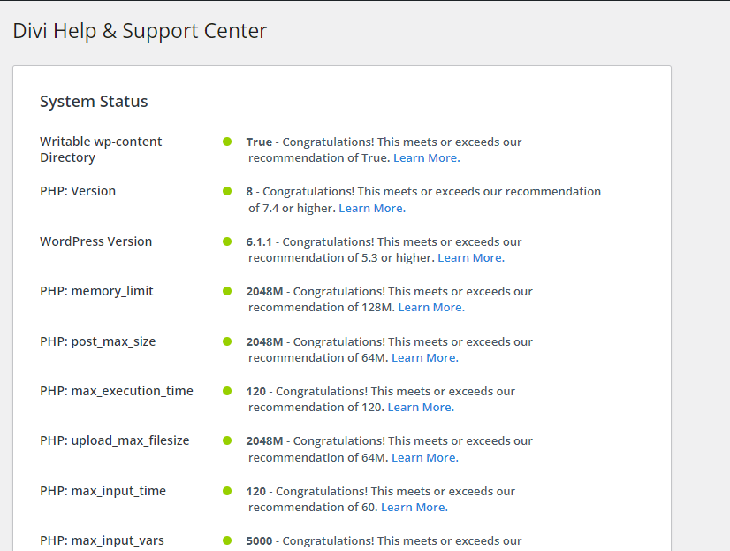The image size is (730, 551).
Task: Click green status dot for Writable wp-content Directory
Action: 227,142
